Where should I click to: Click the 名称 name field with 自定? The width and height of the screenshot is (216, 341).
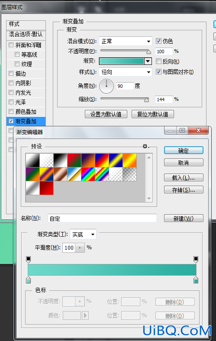(102, 218)
